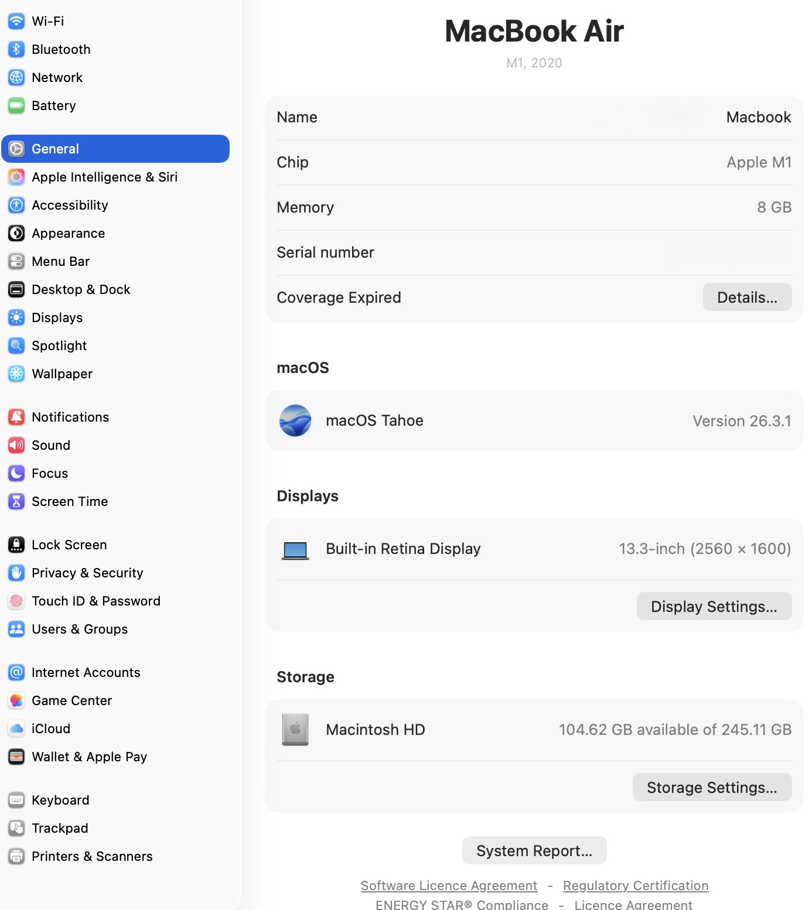Click the General gear icon
This screenshot has width=812, height=910.
pyautogui.click(x=16, y=149)
